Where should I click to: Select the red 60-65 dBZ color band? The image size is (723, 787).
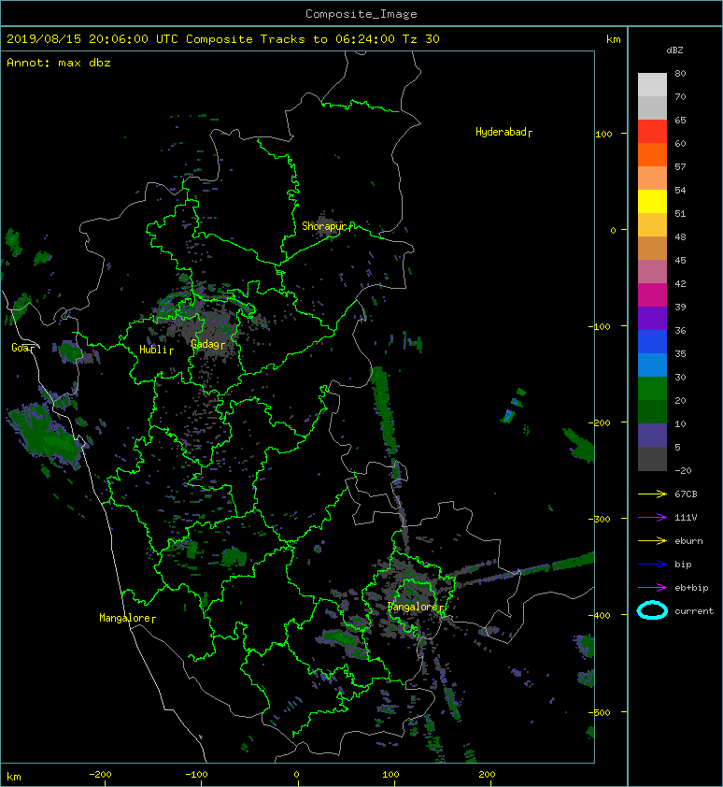coord(652,131)
